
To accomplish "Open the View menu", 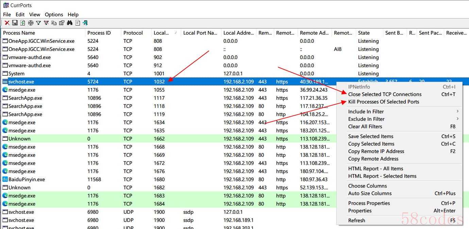I will click(x=35, y=15).
